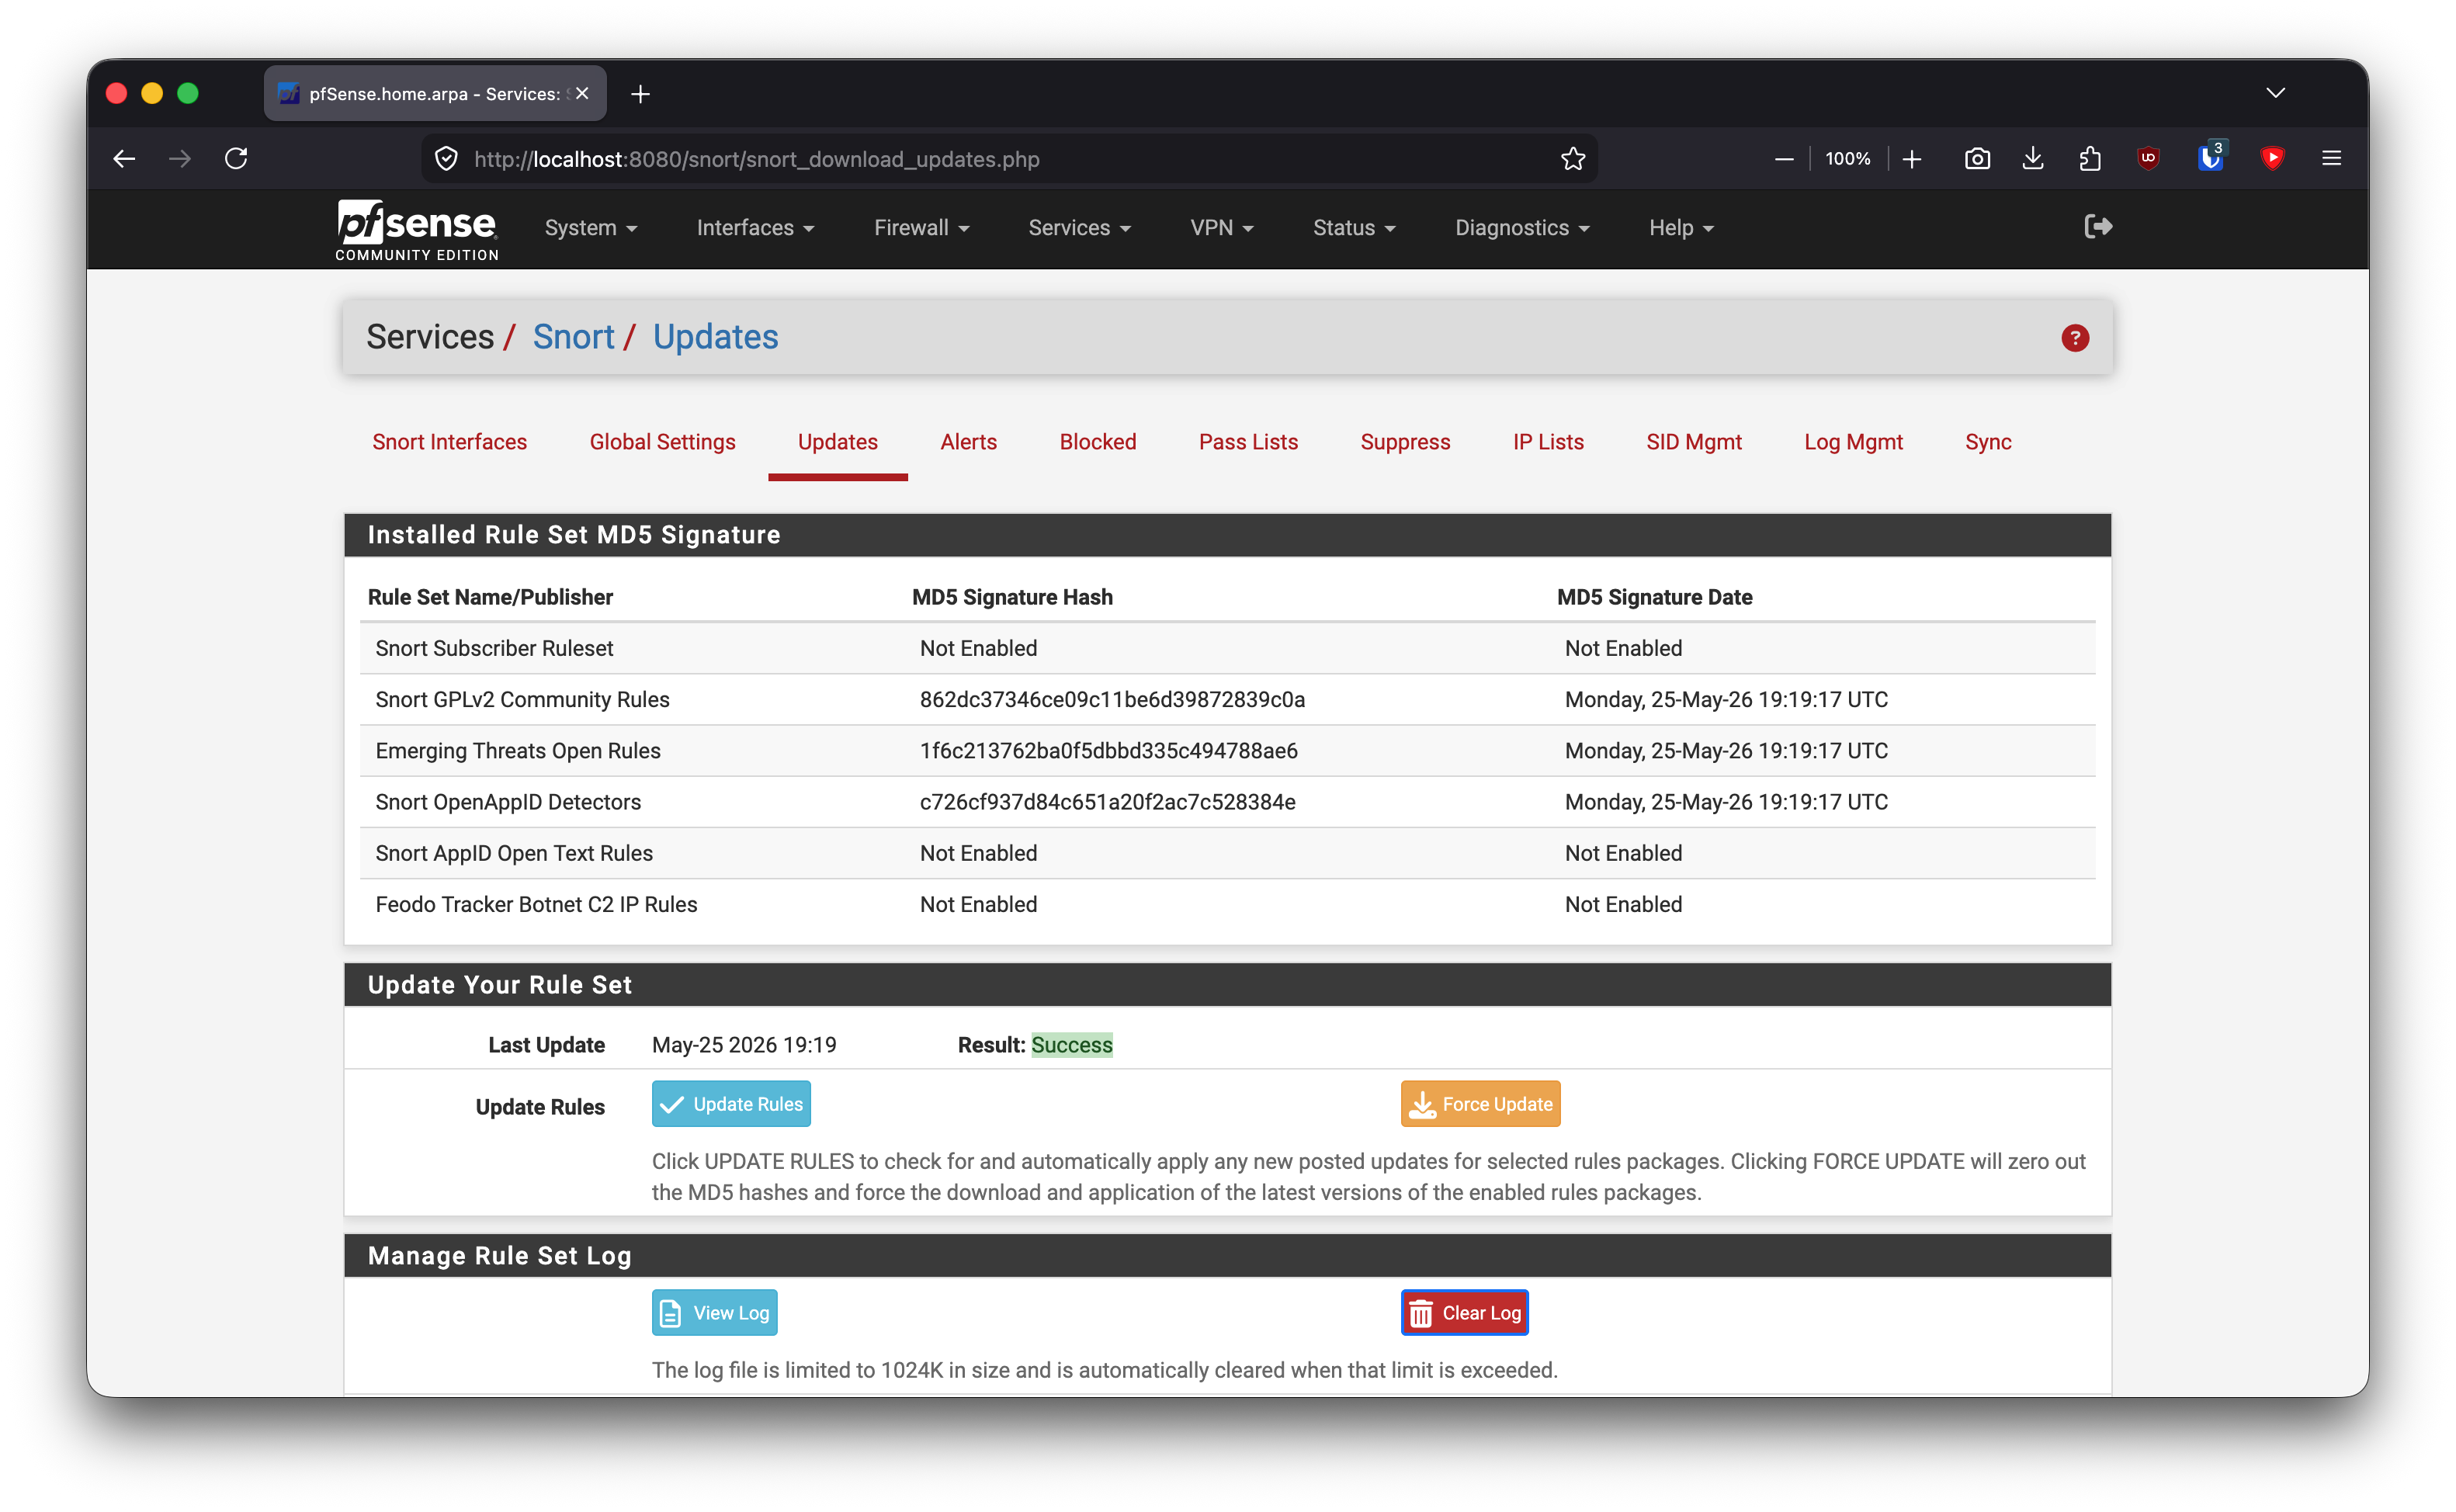Log out via the pfSense logout icon
This screenshot has width=2456, height=1512.
pyautogui.click(x=2098, y=227)
